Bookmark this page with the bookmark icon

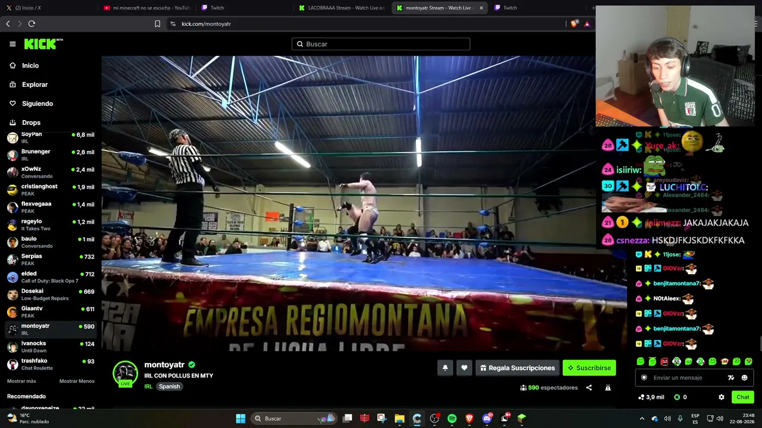pyautogui.click(x=157, y=24)
